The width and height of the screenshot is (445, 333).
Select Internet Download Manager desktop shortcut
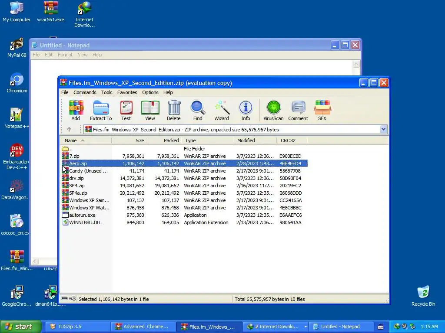(x=84, y=15)
